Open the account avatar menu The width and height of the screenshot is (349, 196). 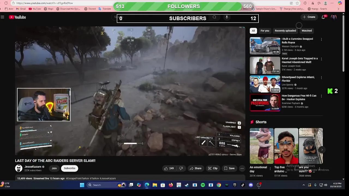point(334,17)
